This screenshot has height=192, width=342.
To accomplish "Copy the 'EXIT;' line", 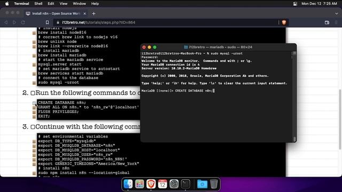I will 34,117.
